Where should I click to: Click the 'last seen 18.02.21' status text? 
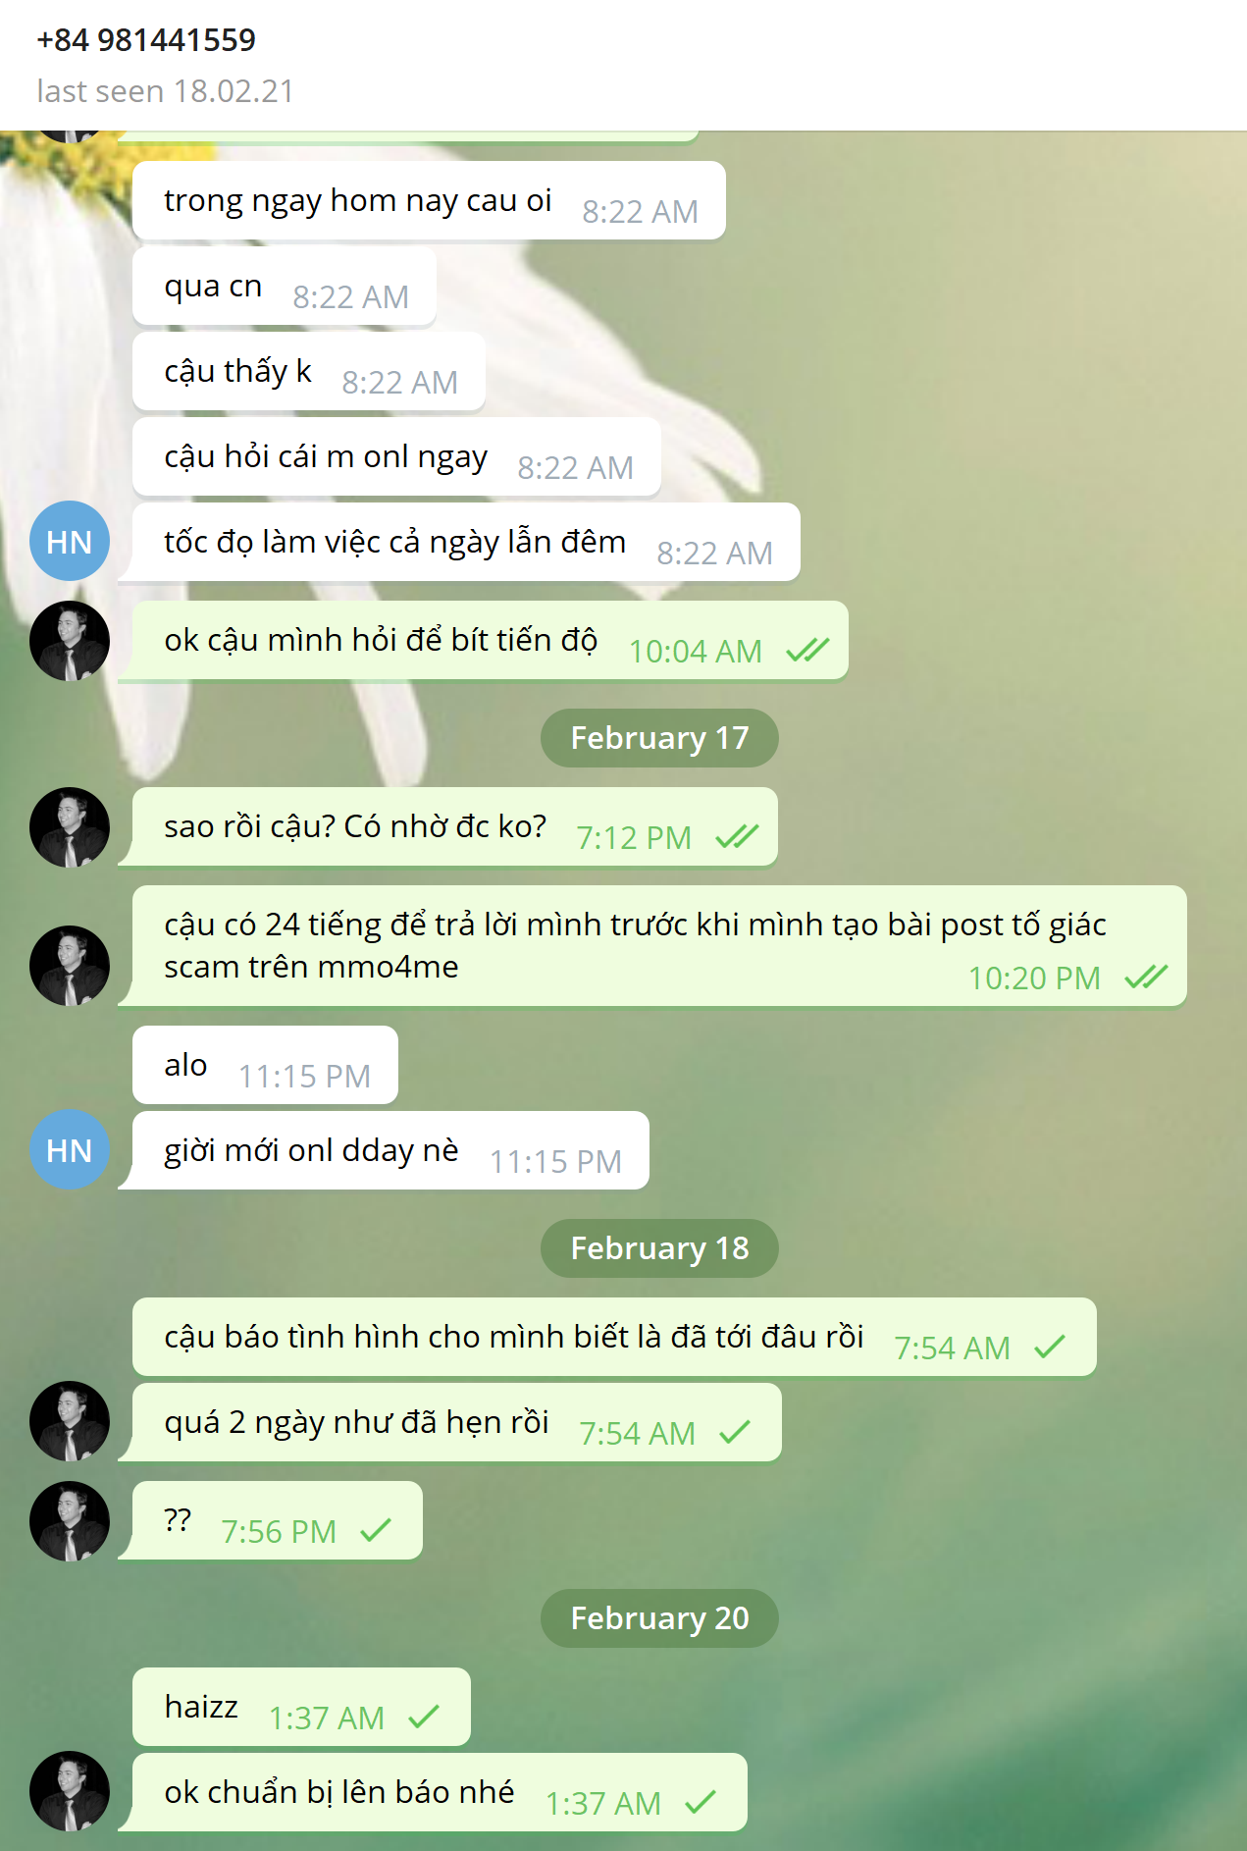165,91
